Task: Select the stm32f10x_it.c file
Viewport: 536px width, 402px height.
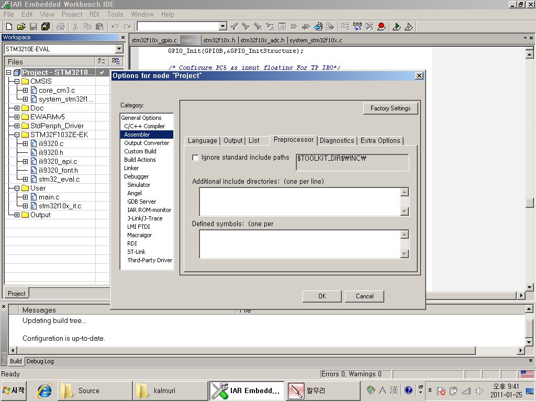Action: pos(60,206)
